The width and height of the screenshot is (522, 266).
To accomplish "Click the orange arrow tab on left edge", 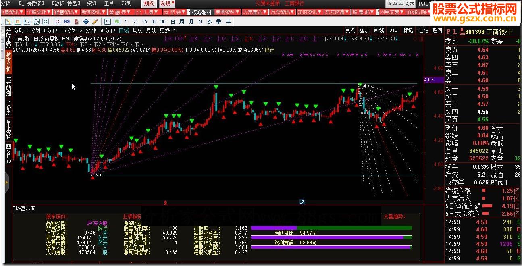I will (6, 182).
